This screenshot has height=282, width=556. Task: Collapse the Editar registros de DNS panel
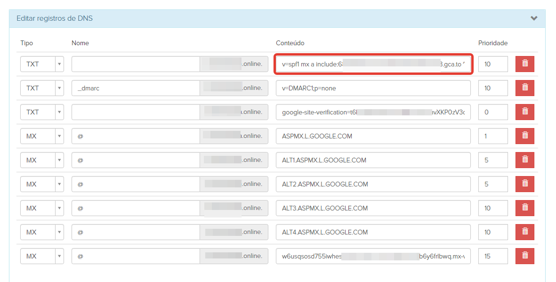[533, 18]
